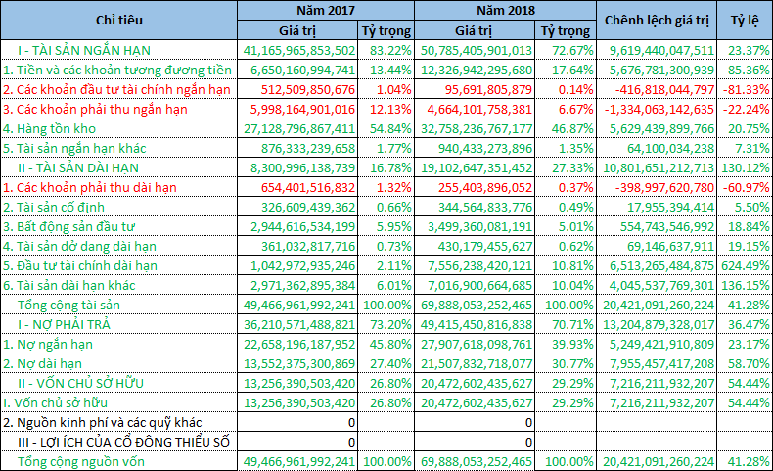This screenshot has height=471, width=773.
Task: Select the 624.49% ratio cell
Action: [746, 266]
